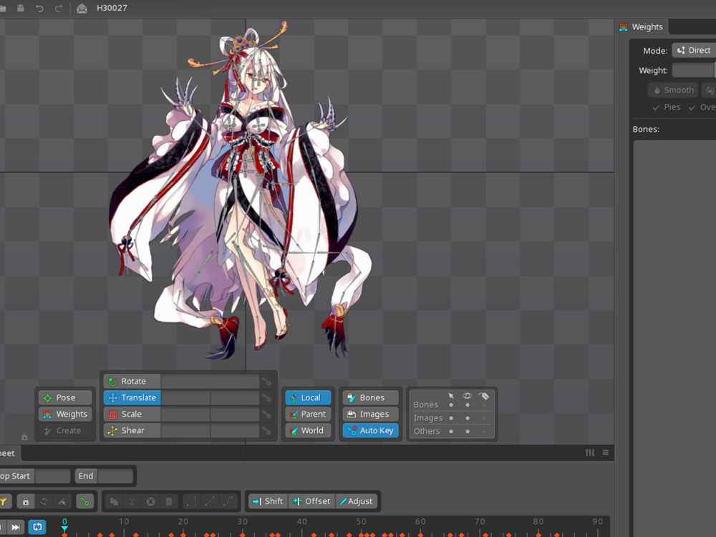This screenshot has height=537, width=716.
Task: Click the Shift keys button
Action: pyautogui.click(x=268, y=501)
